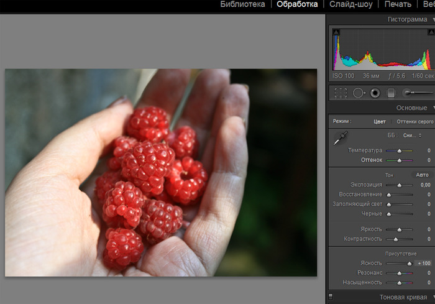435x304 pixels.
Task: Click the Экспозиция value 0,00
Action: click(x=425, y=185)
